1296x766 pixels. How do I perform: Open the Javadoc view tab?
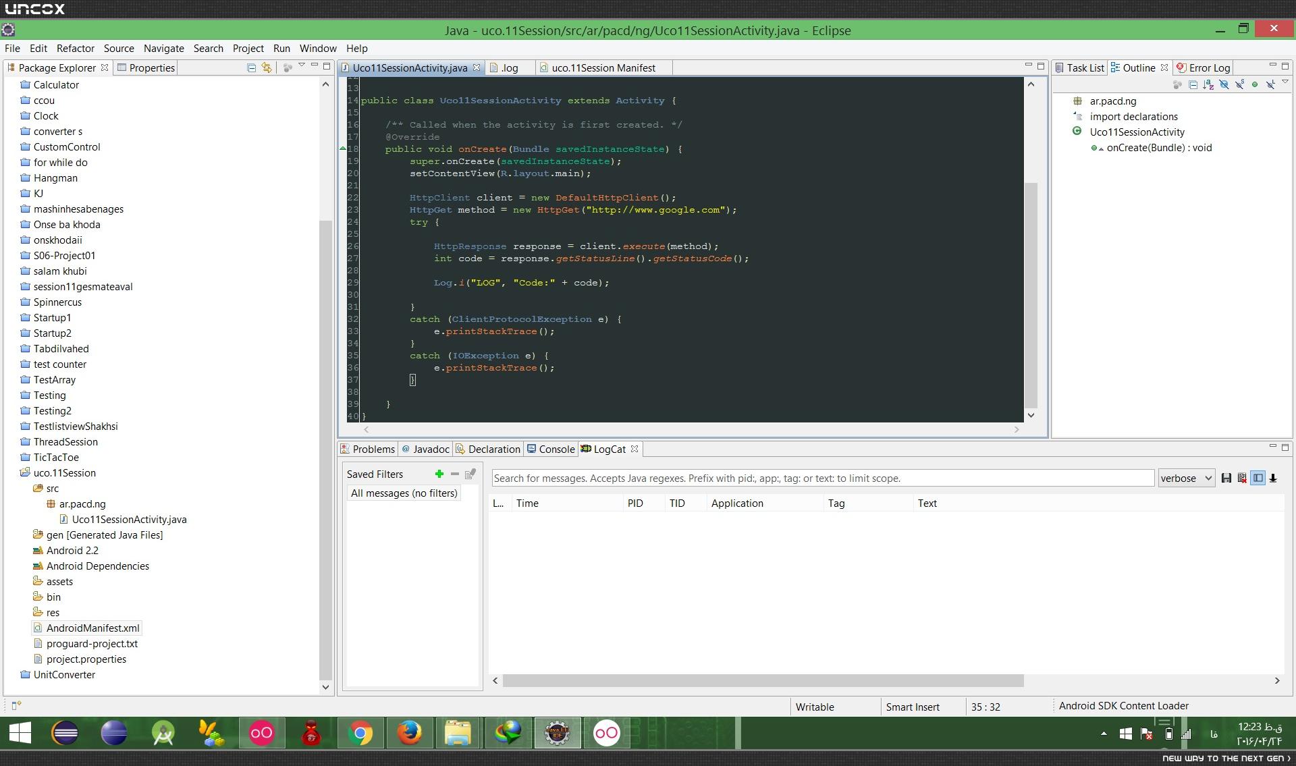tap(426, 449)
